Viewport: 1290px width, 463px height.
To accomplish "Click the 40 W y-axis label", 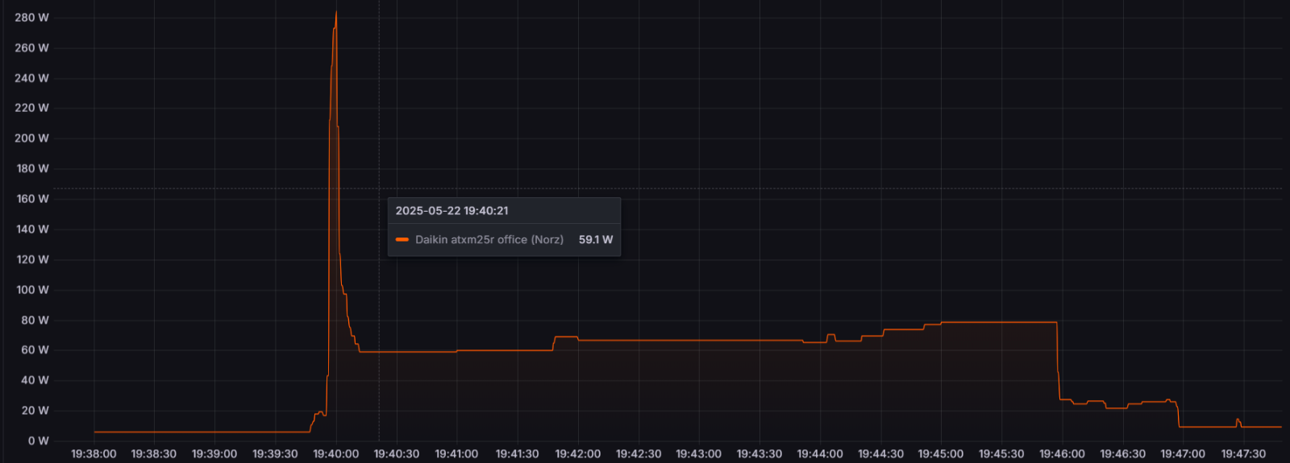I will point(35,380).
